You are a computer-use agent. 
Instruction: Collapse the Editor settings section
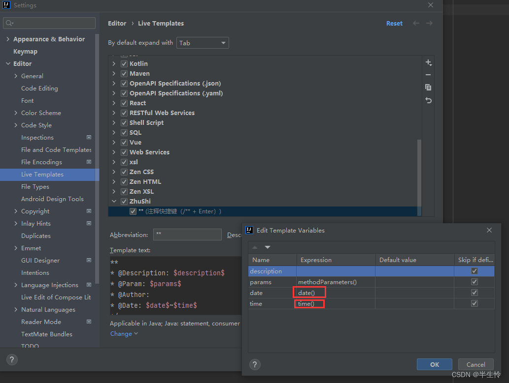[8, 63]
